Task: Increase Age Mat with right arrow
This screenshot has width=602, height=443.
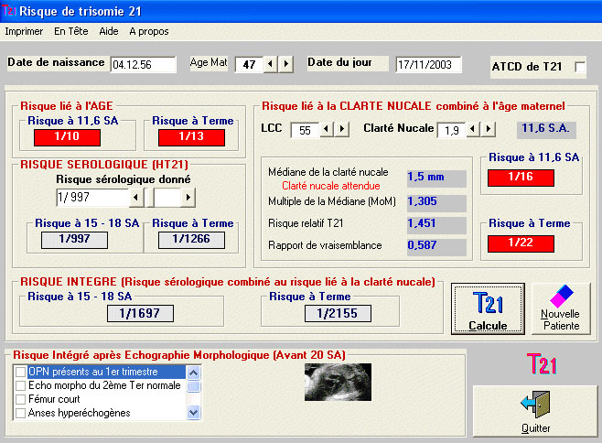Action: (x=286, y=64)
